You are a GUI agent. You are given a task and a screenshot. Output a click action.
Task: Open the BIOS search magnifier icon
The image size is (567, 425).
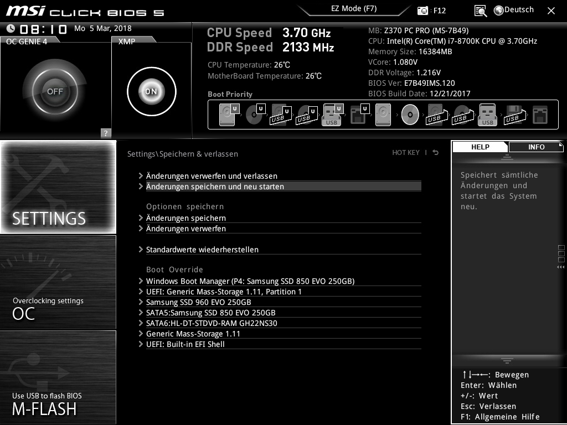point(481,11)
